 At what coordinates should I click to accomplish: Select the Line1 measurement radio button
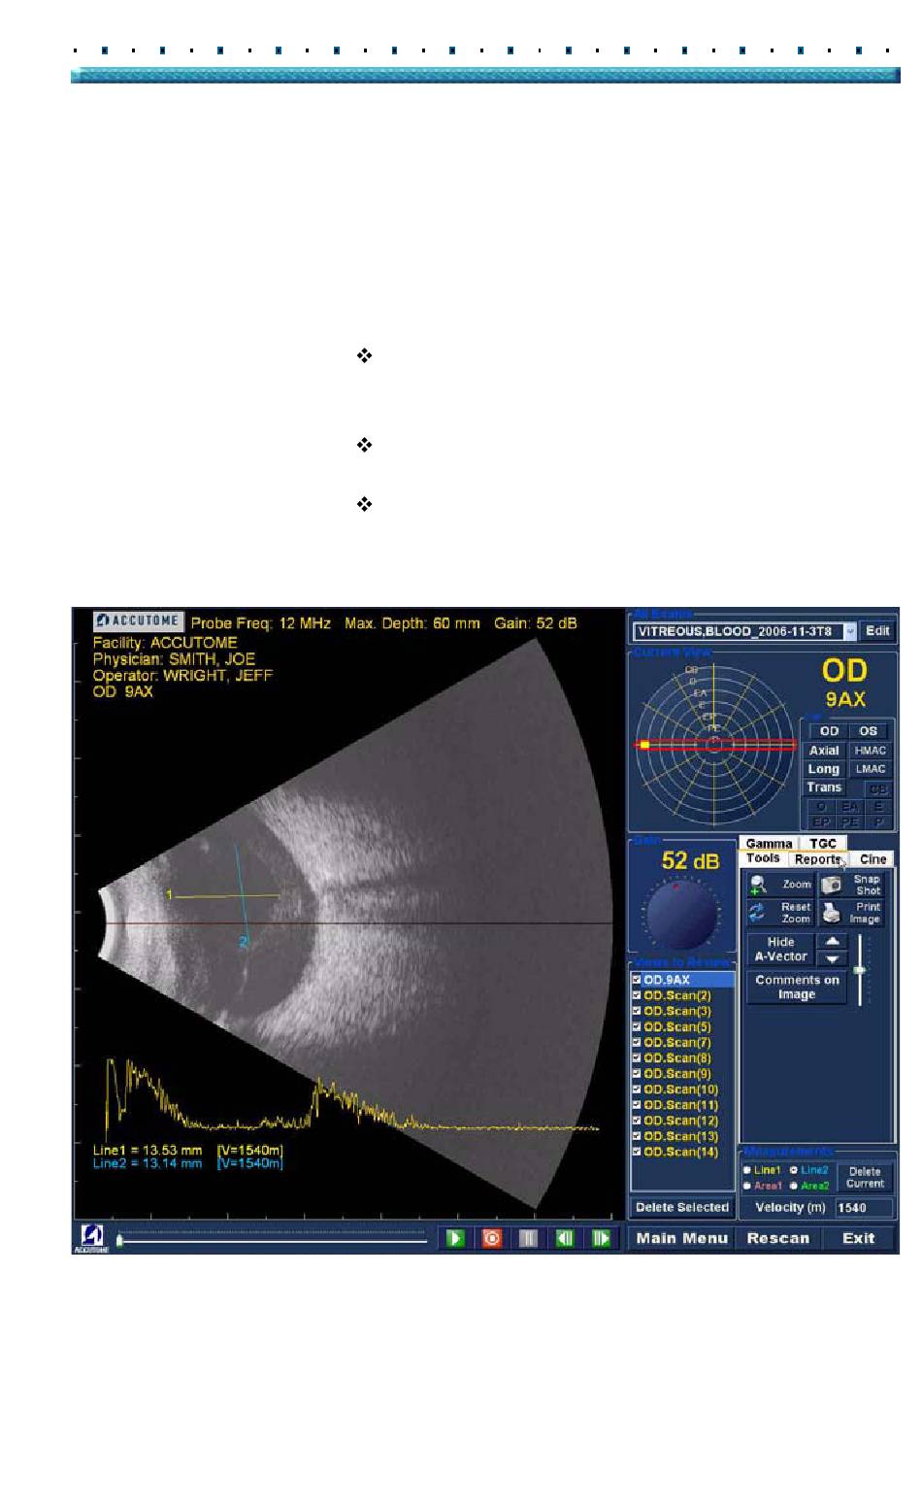747,1170
